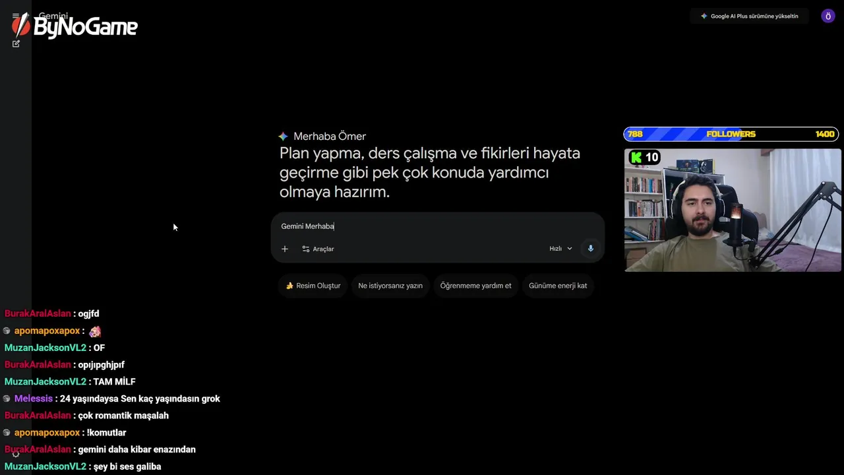Image resolution: width=844 pixels, height=475 pixels.
Task: Click Google AI Plus sürümüne yükseltin button
Action: tap(749, 16)
